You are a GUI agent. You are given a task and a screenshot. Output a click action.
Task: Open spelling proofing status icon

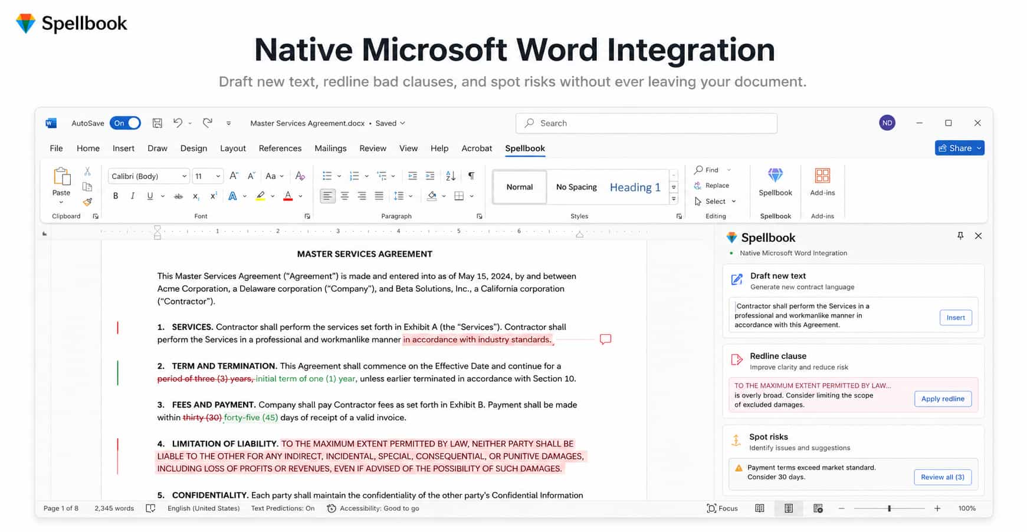pyautogui.click(x=150, y=508)
